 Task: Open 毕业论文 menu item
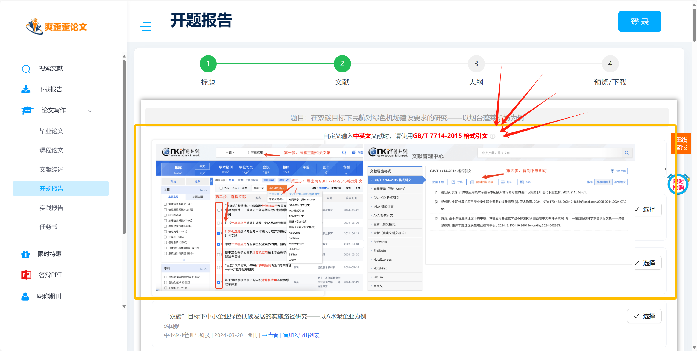[51, 131]
